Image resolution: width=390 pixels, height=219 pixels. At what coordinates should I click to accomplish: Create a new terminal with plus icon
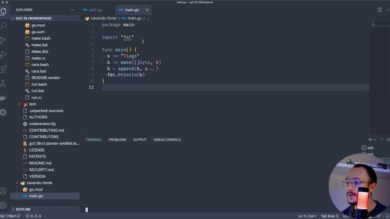[x=370, y=139]
